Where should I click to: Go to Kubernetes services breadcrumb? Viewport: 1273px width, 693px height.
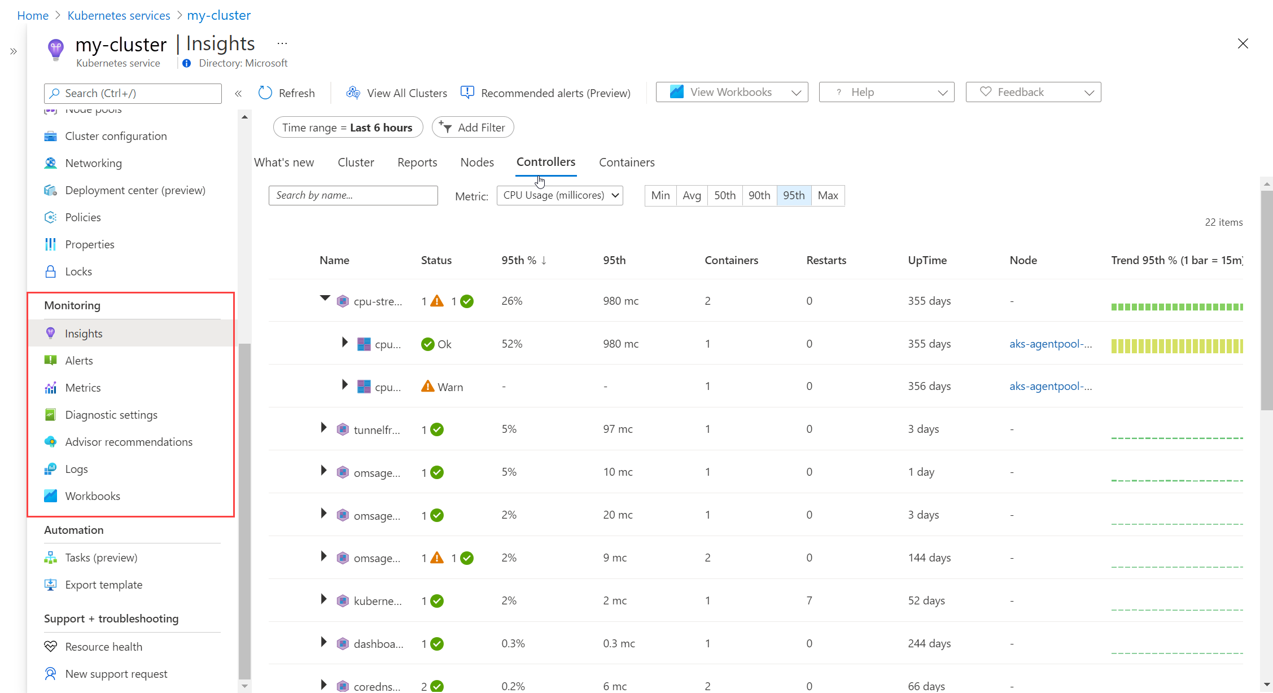click(119, 15)
